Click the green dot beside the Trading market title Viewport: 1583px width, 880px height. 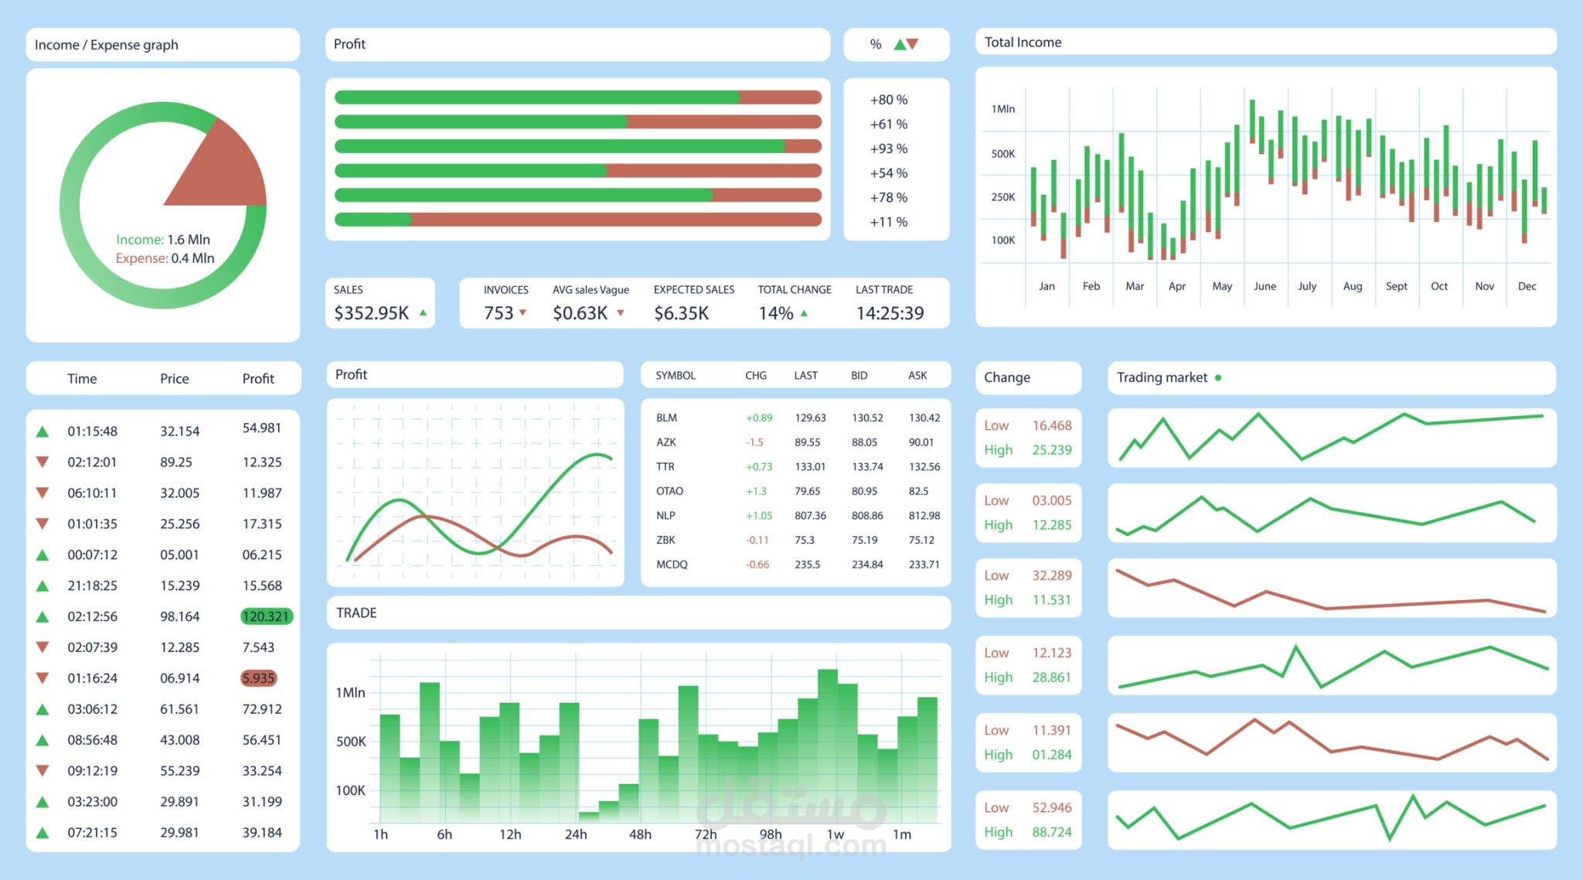click(x=1219, y=377)
